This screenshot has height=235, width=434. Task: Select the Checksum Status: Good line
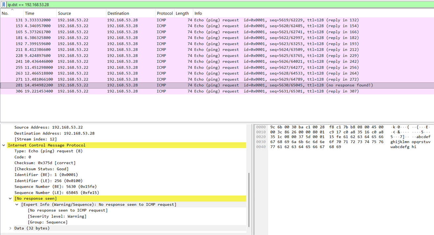coord(42,169)
